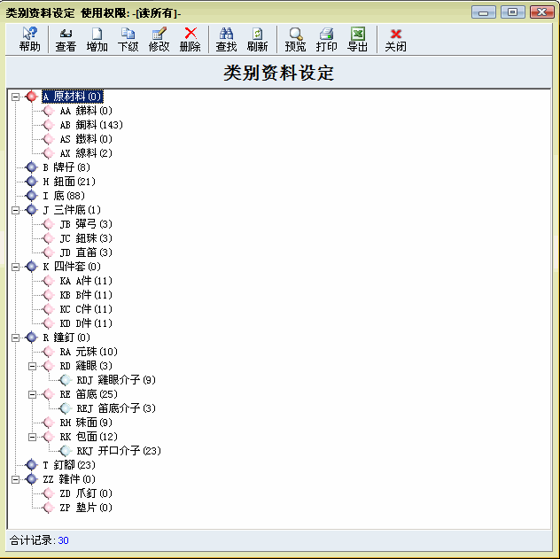Minimize the 类别资料设定 window
The image size is (560, 559).
click(484, 12)
